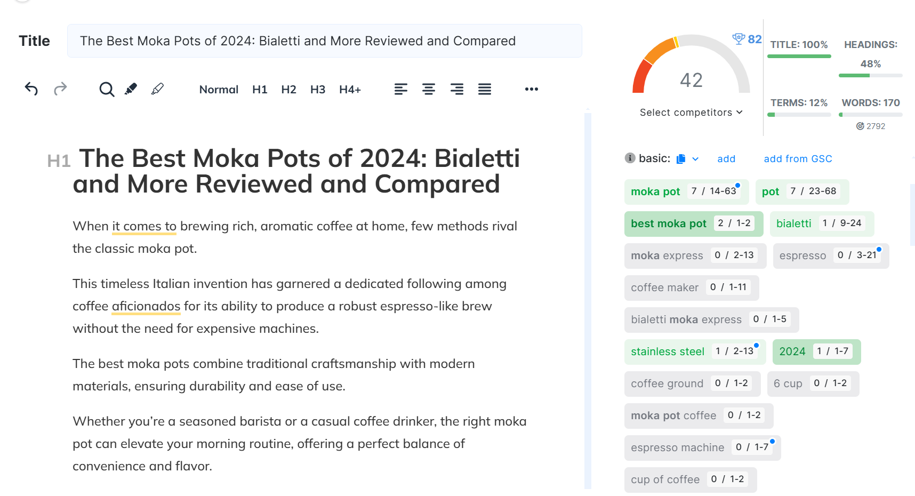This screenshot has width=915, height=496.
Task: Center align the text
Action: (429, 89)
